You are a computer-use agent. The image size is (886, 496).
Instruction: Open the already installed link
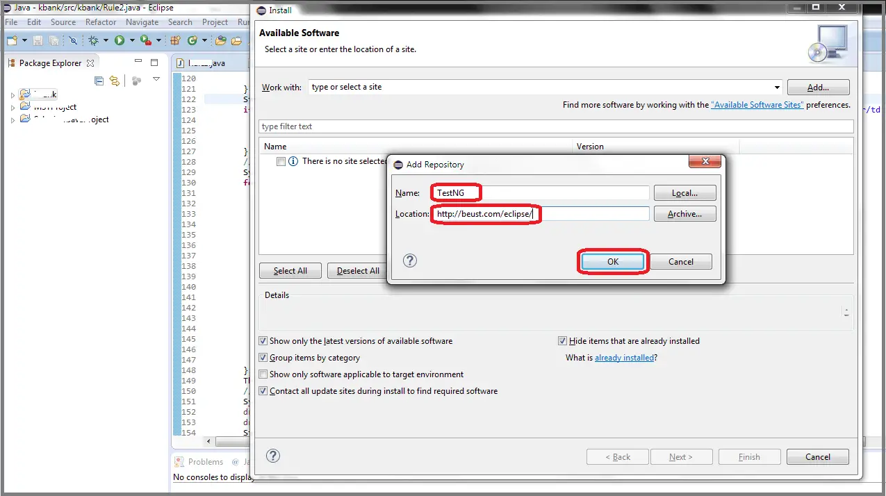click(x=624, y=358)
